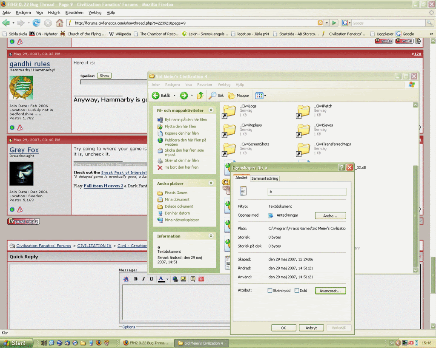The image size is (436, 348).
Task: Click Firefox Forward arrow button
Action: point(21,23)
